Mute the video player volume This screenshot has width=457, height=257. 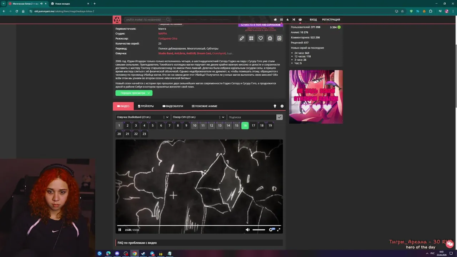(247, 230)
